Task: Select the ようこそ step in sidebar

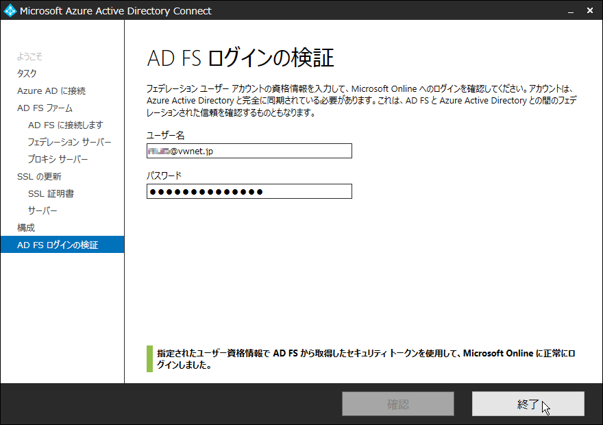Action: pos(29,56)
